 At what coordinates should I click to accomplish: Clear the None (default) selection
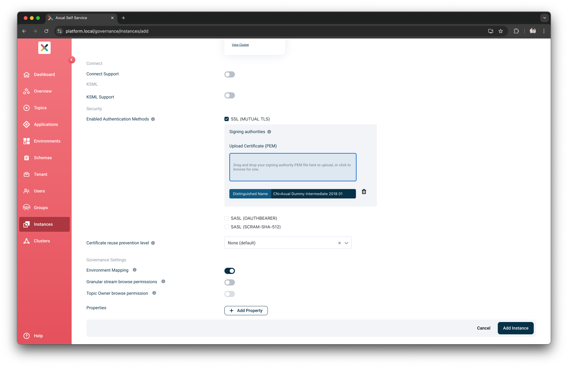coord(339,243)
